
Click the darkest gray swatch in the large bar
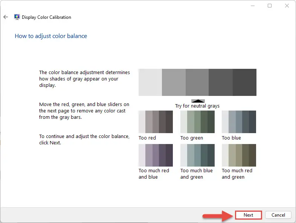[244, 82]
